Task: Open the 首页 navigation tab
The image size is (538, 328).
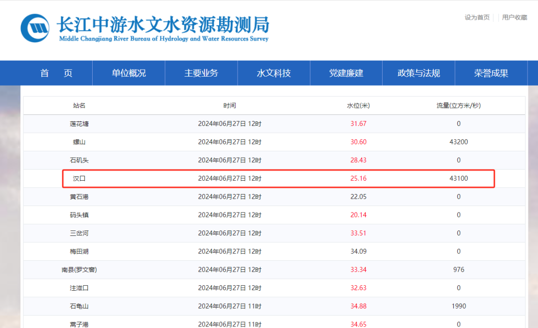Action: tap(56, 73)
